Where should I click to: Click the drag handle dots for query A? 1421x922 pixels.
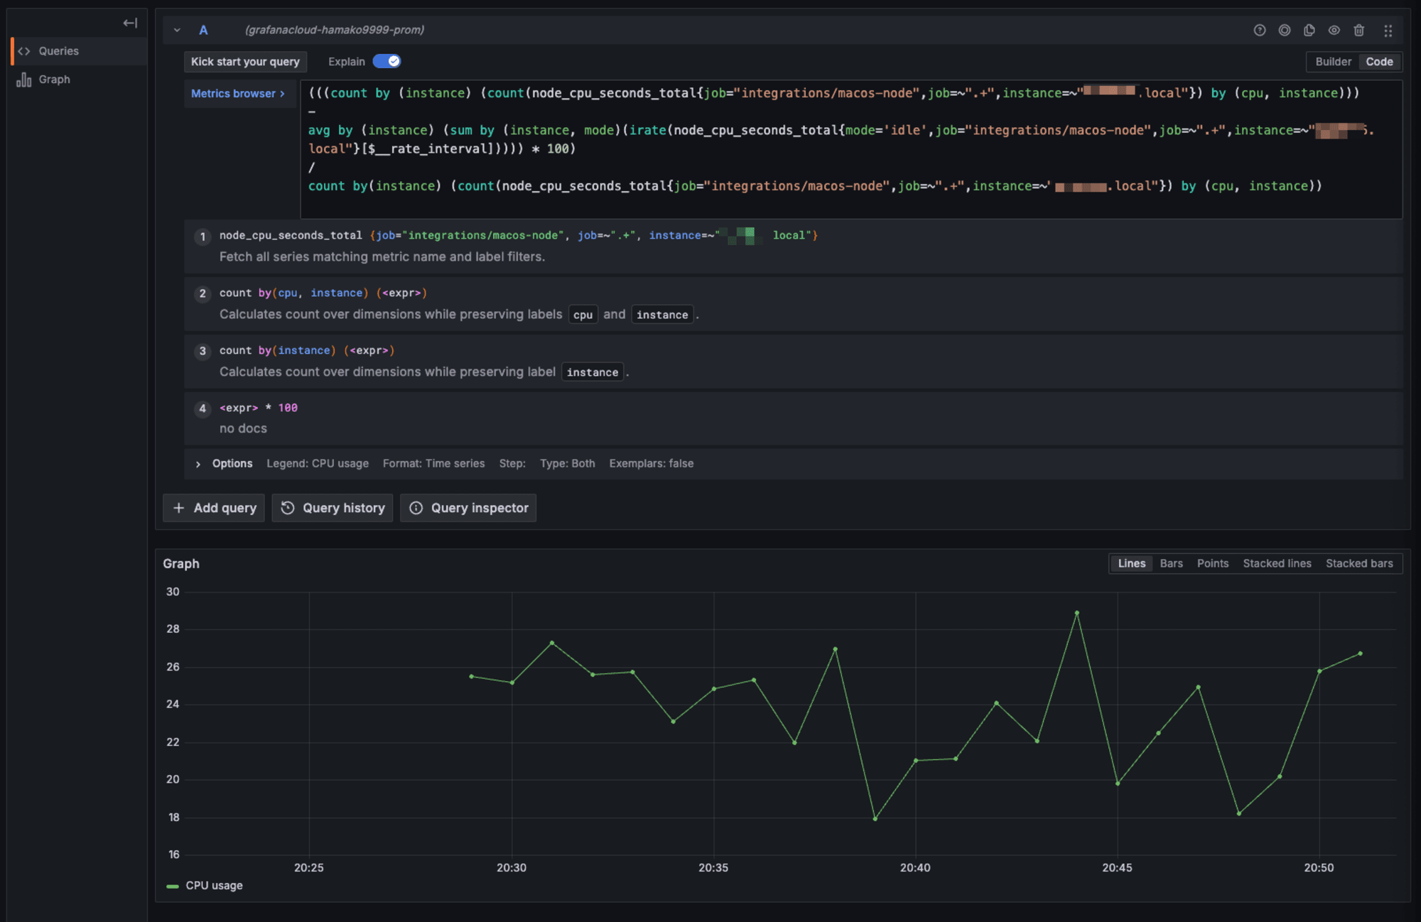click(x=1388, y=31)
